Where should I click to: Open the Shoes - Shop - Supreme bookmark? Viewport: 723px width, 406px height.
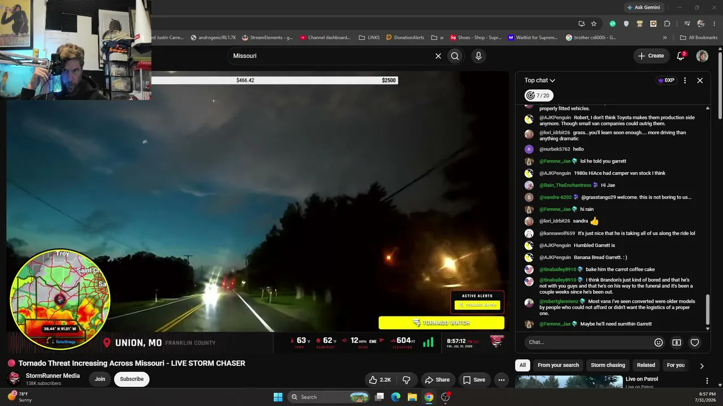(x=476, y=38)
